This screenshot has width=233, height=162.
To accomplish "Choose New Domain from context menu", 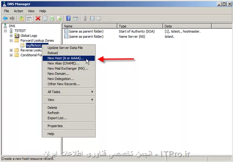I will [x=69, y=74].
